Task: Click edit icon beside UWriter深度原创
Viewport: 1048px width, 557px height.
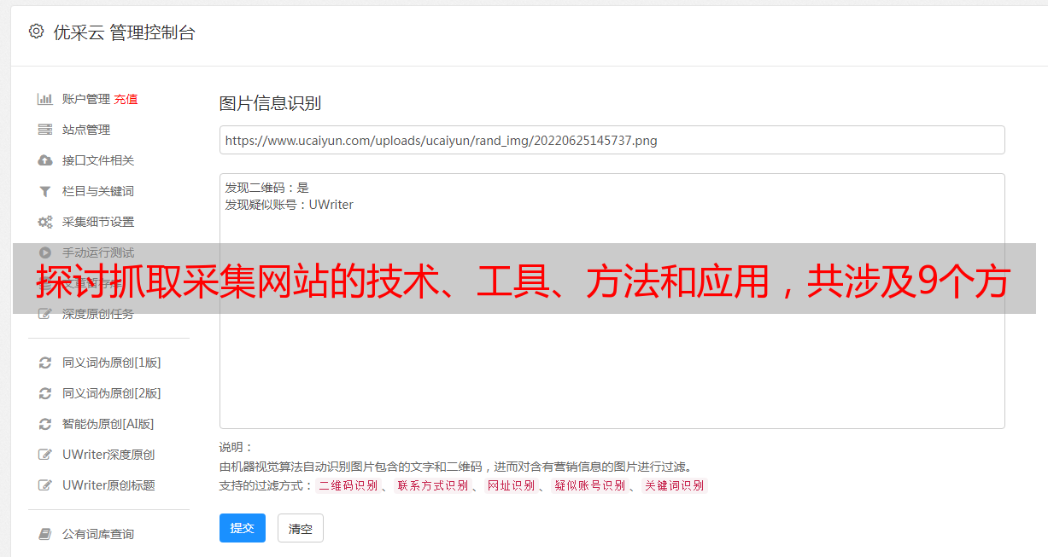Action: click(x=45, y=455)
